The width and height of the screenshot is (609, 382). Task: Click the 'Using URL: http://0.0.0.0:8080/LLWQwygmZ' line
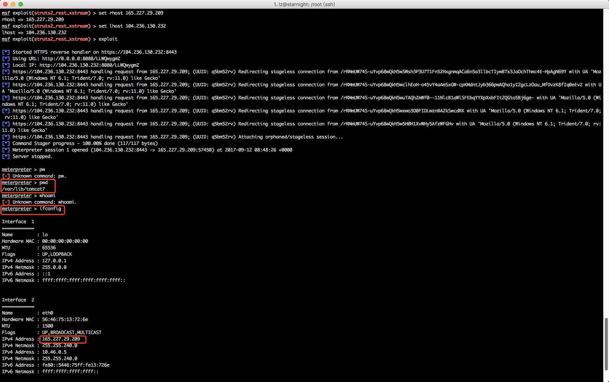pyautogui.click(x=61, y=59)
